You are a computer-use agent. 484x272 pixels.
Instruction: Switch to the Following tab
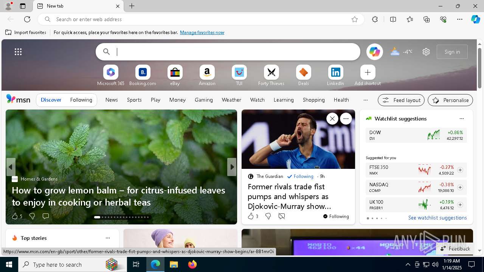81,100
